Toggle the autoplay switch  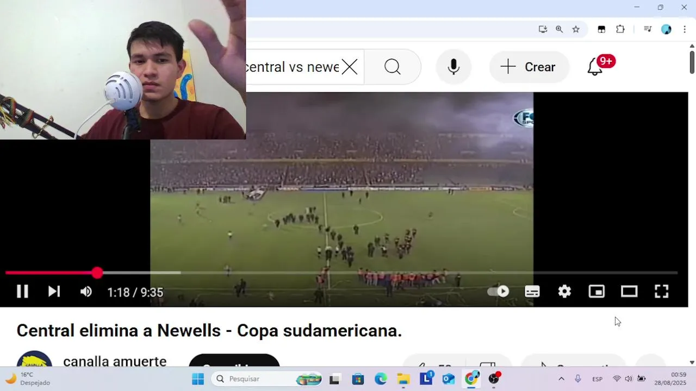(x=499, y=292)
